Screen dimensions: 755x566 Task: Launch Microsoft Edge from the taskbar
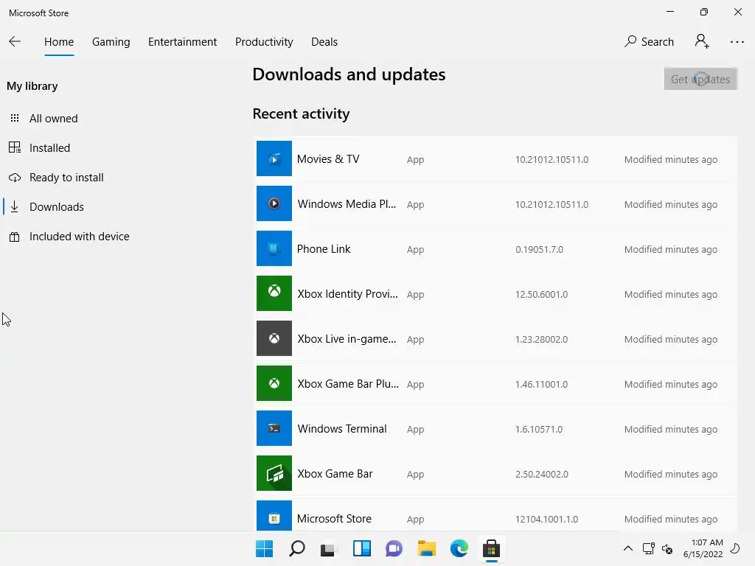[459, 548]
